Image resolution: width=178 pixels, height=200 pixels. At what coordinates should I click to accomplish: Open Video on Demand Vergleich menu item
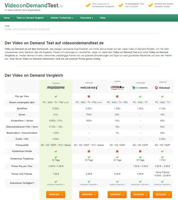click(30, 18)
